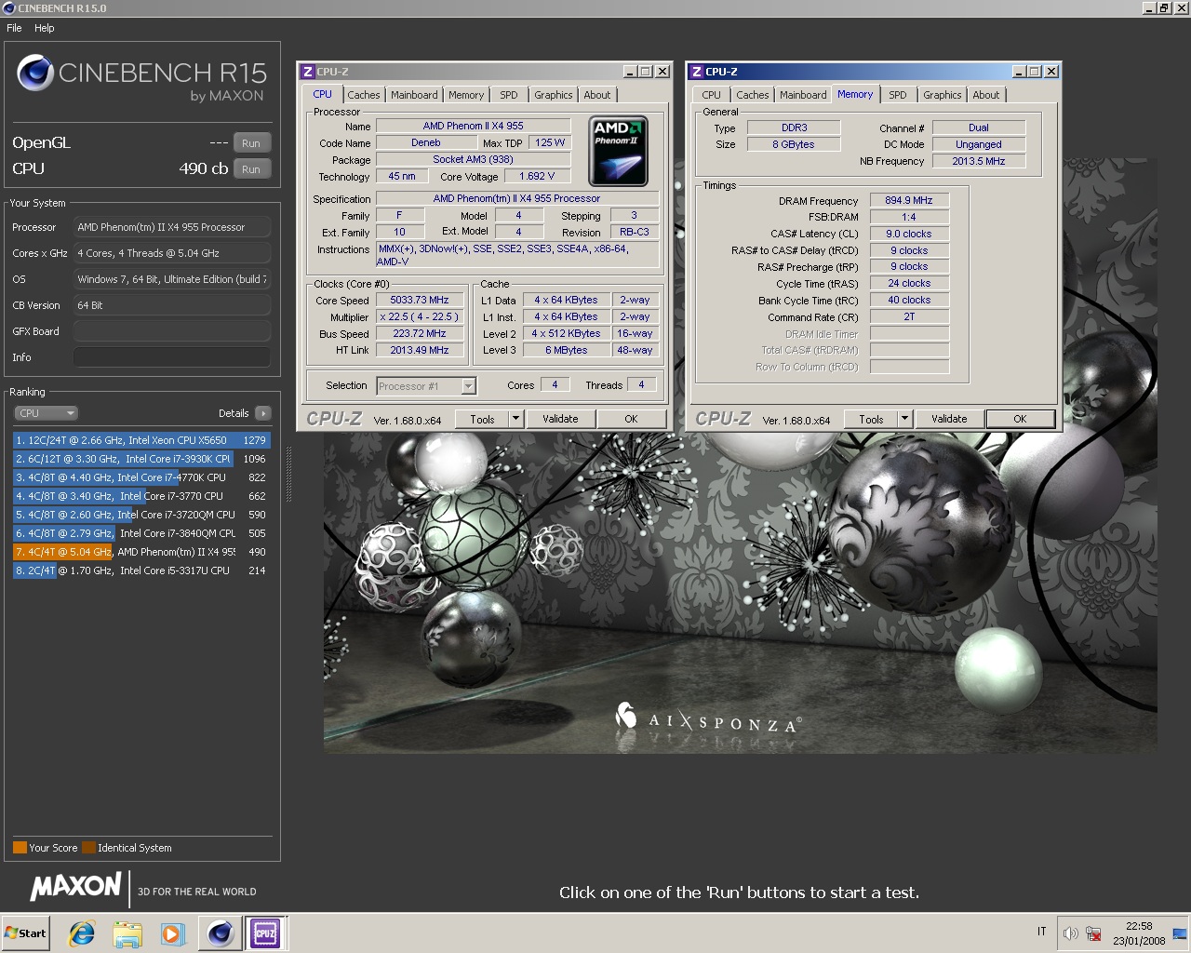Select Core i7-3840QM ranking row
Viewport: 1191px width, 953px height.
click(141, 533)
